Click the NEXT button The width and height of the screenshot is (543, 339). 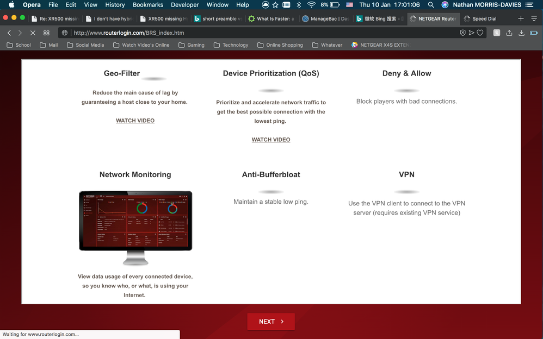[270, 321]
